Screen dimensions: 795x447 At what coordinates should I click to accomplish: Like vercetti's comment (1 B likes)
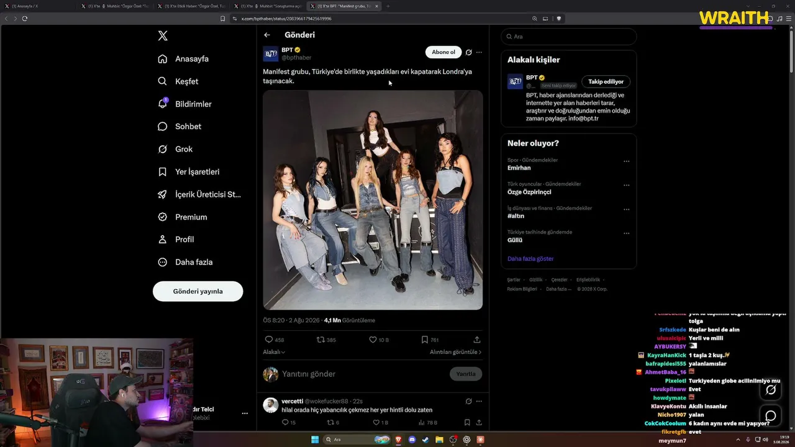[x=380, y=423]
